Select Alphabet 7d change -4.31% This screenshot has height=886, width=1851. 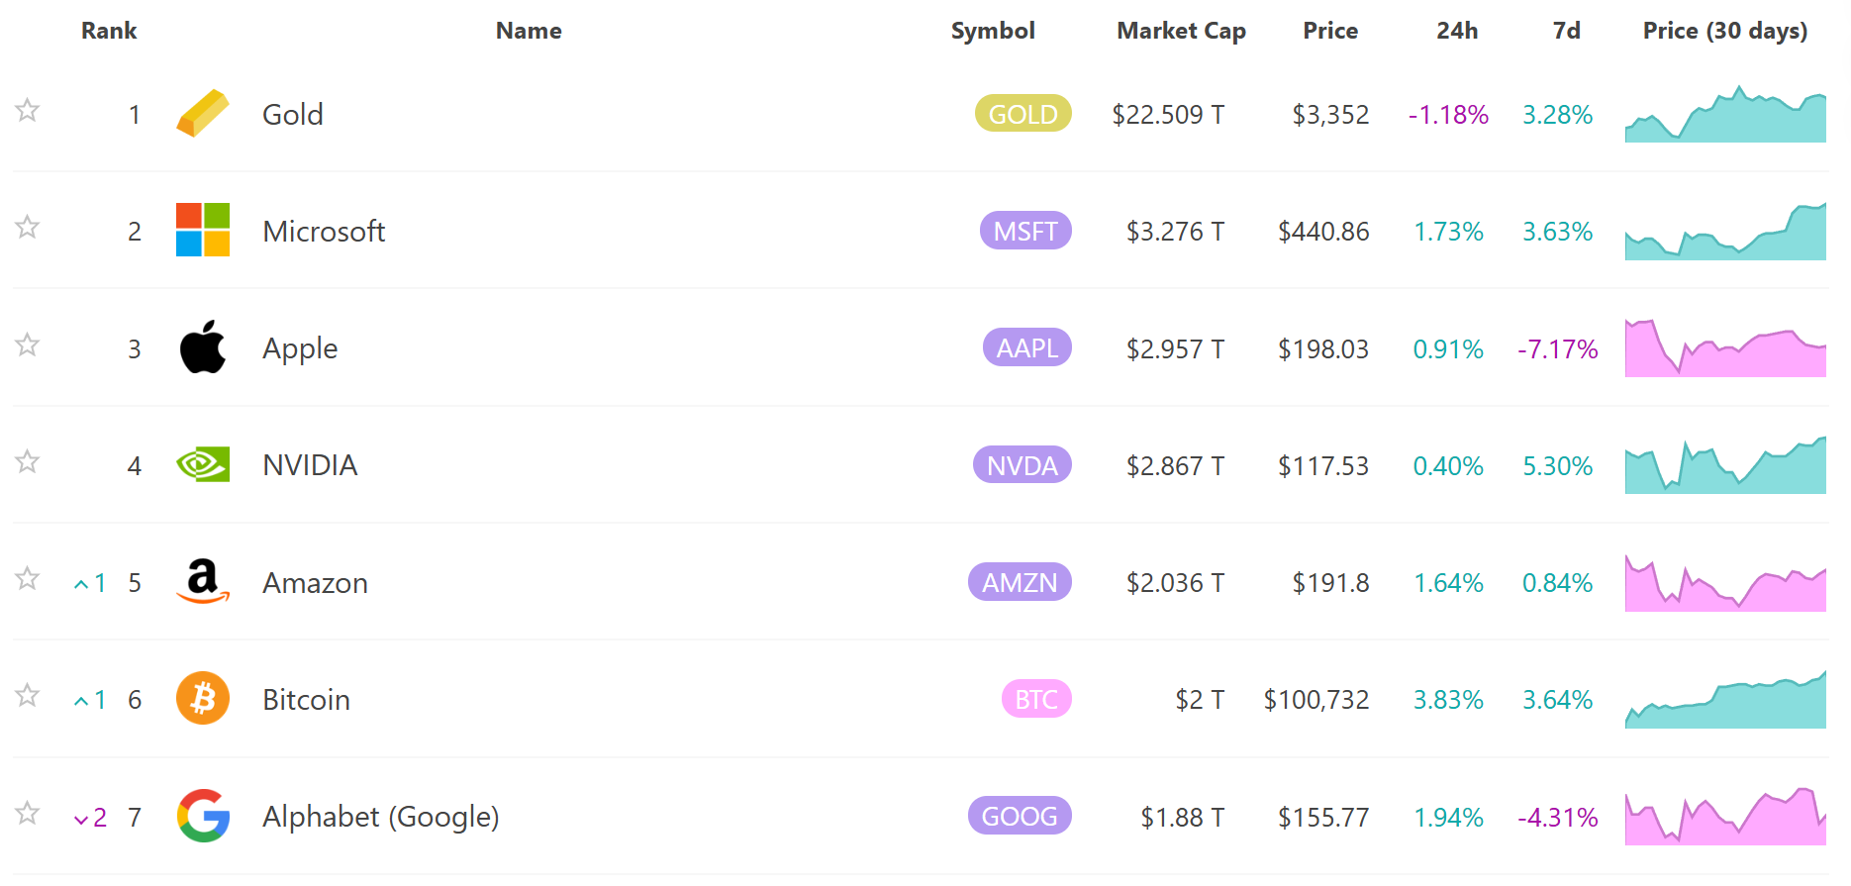point(1557,818)
